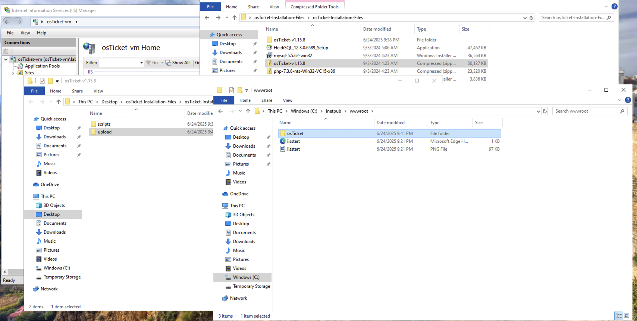
Task: Sort wwwroot by Type column
Action: coord(450,123)
